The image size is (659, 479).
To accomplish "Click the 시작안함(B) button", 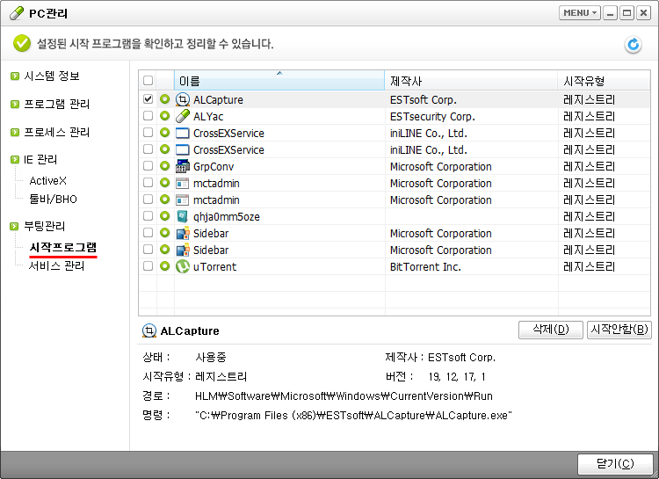I will (619, 330).
